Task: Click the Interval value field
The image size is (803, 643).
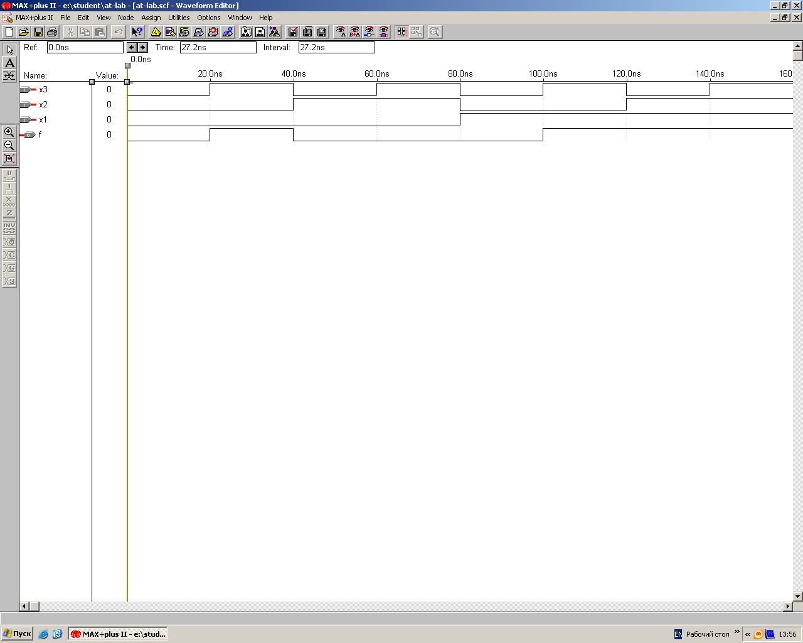Action: [x=337, y=47]
